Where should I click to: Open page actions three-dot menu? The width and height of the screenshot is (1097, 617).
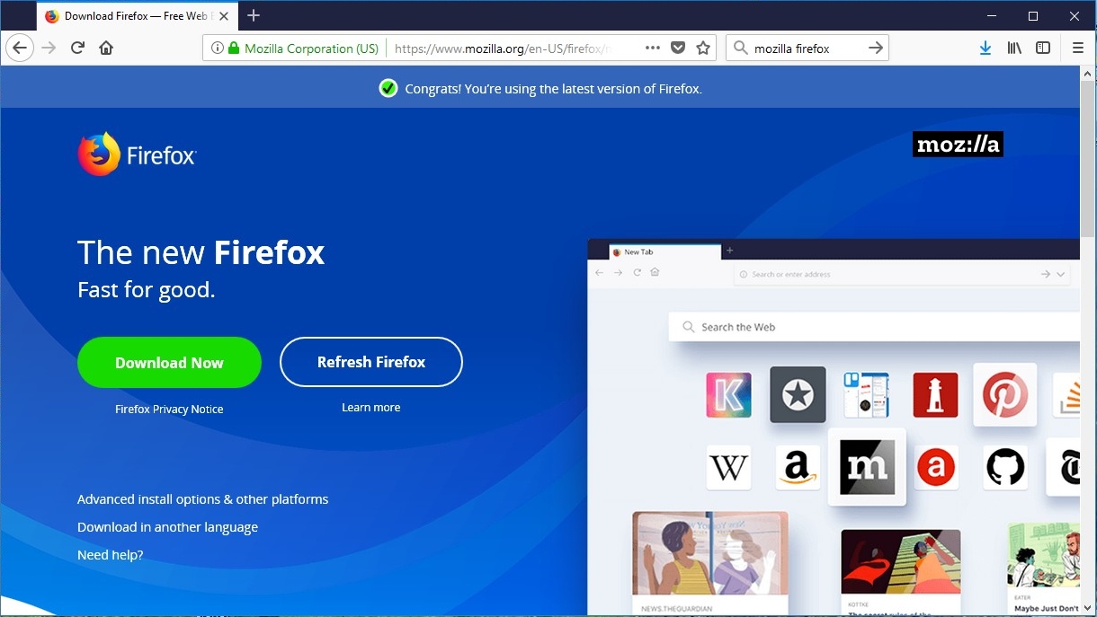tap(653, 48)
